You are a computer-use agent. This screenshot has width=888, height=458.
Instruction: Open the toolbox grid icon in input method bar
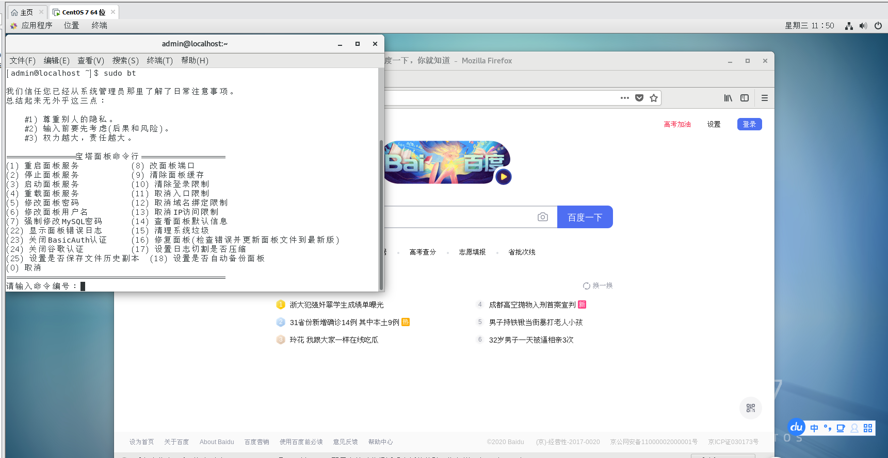click(x=868, y=428)
